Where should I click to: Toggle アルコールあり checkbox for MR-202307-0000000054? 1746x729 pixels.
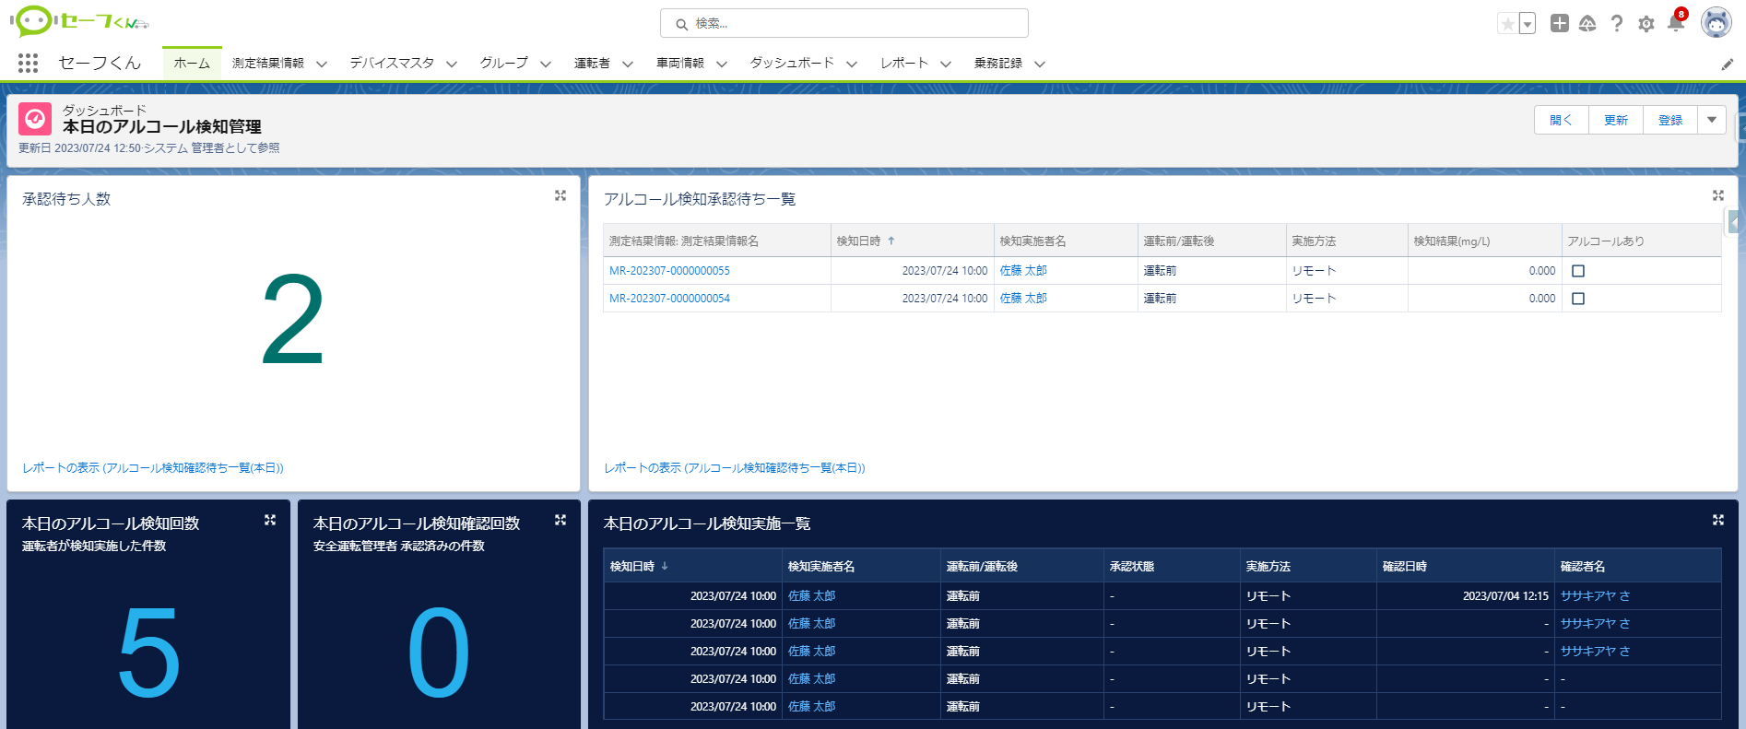pyautogui.click(x=1577, y=299)
